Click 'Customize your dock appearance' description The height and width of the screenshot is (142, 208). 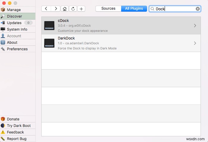click(83, 31)
